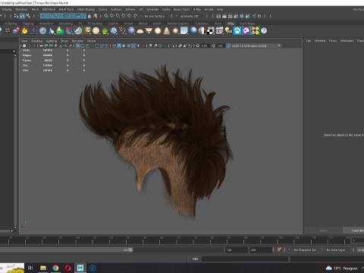Select by hierarchy mode icon
The width and height of the screenshot is (364, 273).
coord(16,16)
